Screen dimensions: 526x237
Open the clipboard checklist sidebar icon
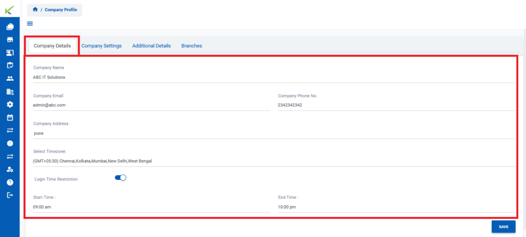pyautogui.click(x=10, y=65)
